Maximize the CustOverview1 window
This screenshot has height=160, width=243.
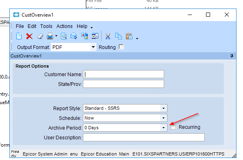(x=208, y=15)
